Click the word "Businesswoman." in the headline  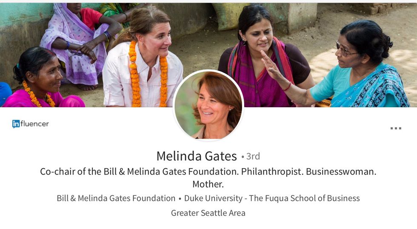click(341, 172)
